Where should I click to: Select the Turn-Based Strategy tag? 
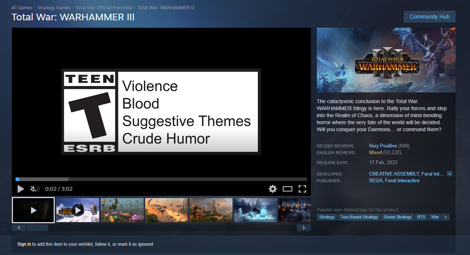[x=359, y=217]
